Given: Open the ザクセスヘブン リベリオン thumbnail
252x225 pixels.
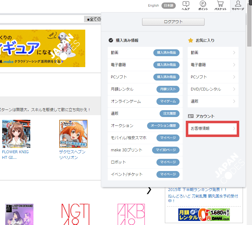Looking at the screenshot, I should point(73,134).
